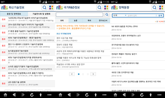Open the 플렉서블한 고전력 종이배터리 개발 article
This screenshot has height=98, width=165.
137,65
